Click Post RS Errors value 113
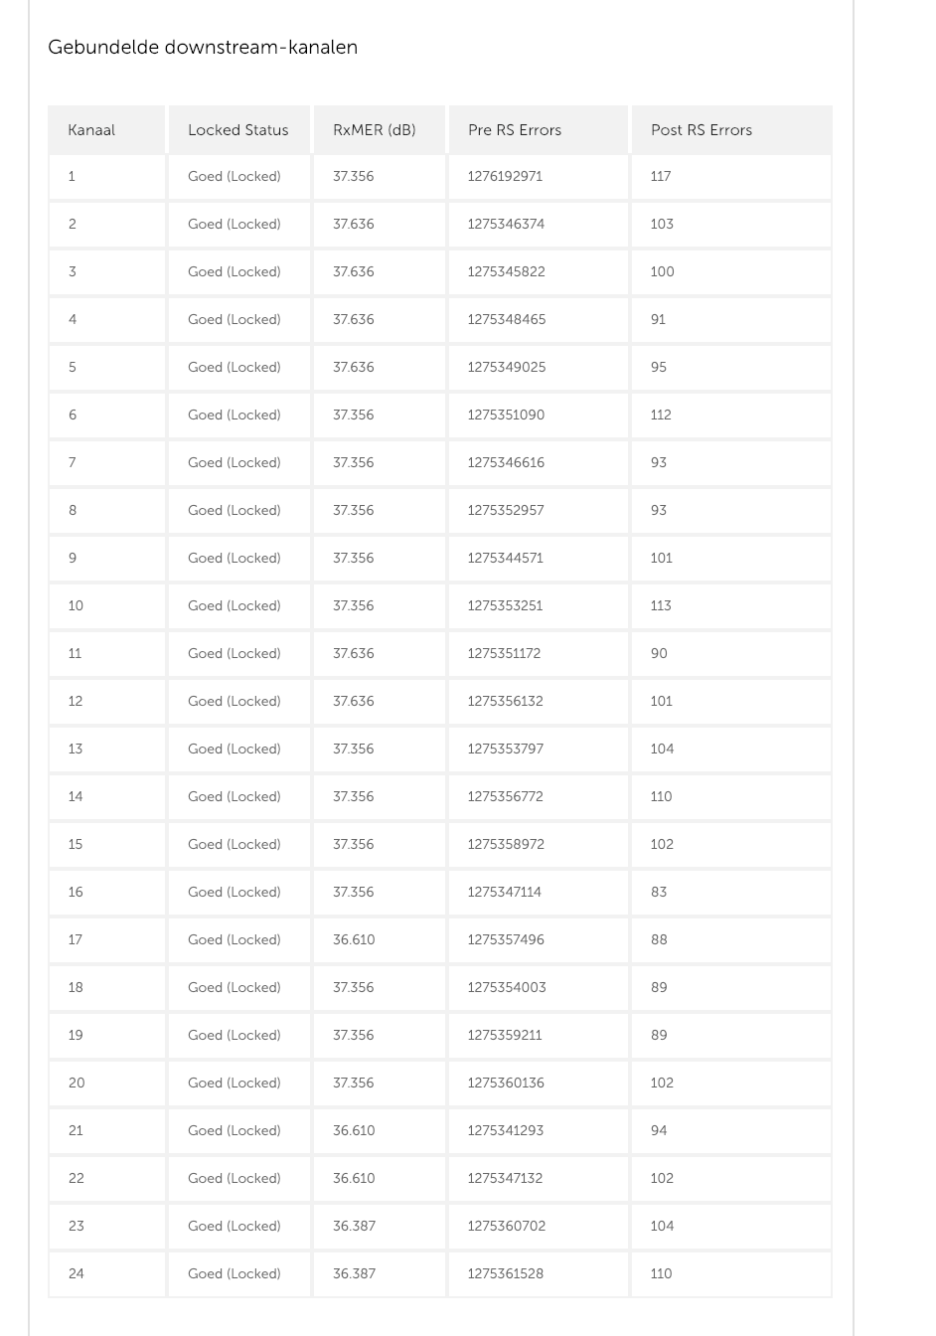This screenshot has height=1336, width=936. [x=661, y=605]
